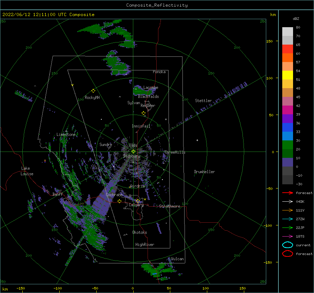Click the RedDeer city label
314x293 pixels.
[148, 106]
